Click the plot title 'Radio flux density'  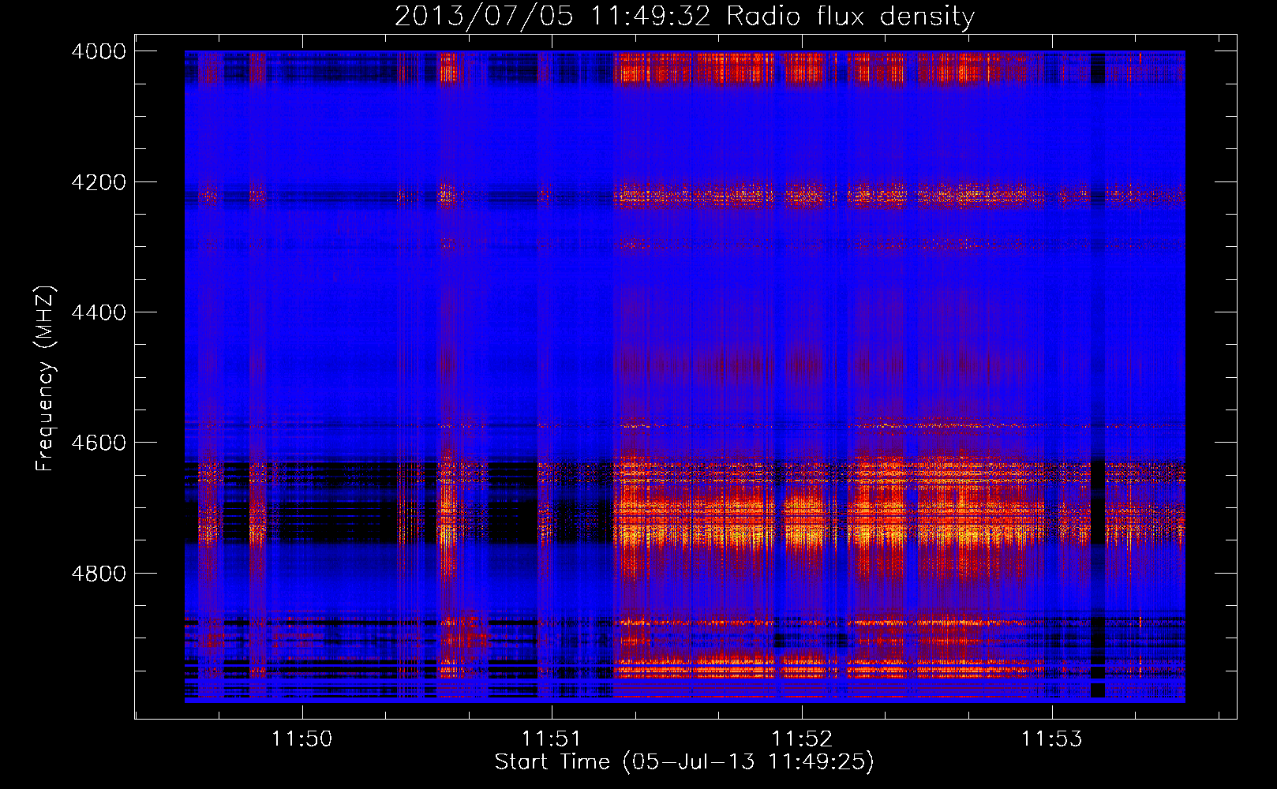850,16
